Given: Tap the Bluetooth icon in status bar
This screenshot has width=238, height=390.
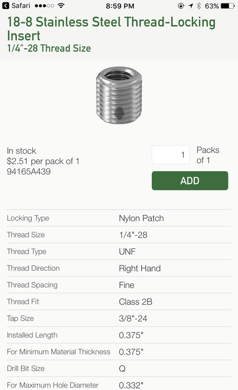Looking at the screenshot, I should (x=199, y=6).
